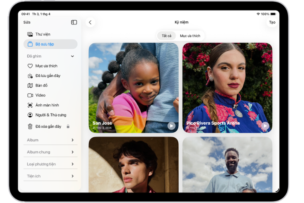Expand the Loại phương tiện section chevron
304x203 pixels.
coord(73,164)
